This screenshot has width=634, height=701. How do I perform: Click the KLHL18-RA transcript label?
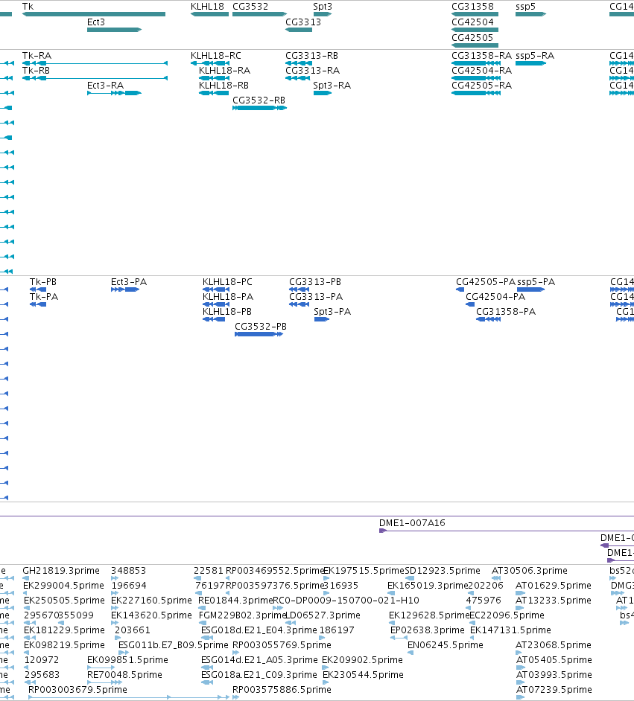click(x=224, y=71)
